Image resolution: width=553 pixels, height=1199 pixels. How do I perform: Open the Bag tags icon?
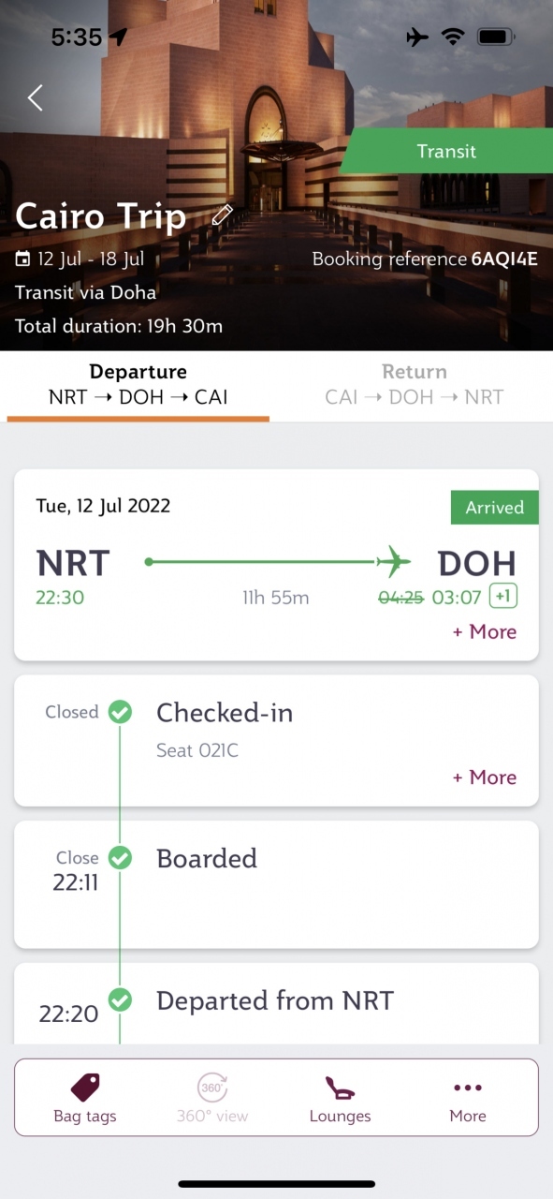point(85,1088)
